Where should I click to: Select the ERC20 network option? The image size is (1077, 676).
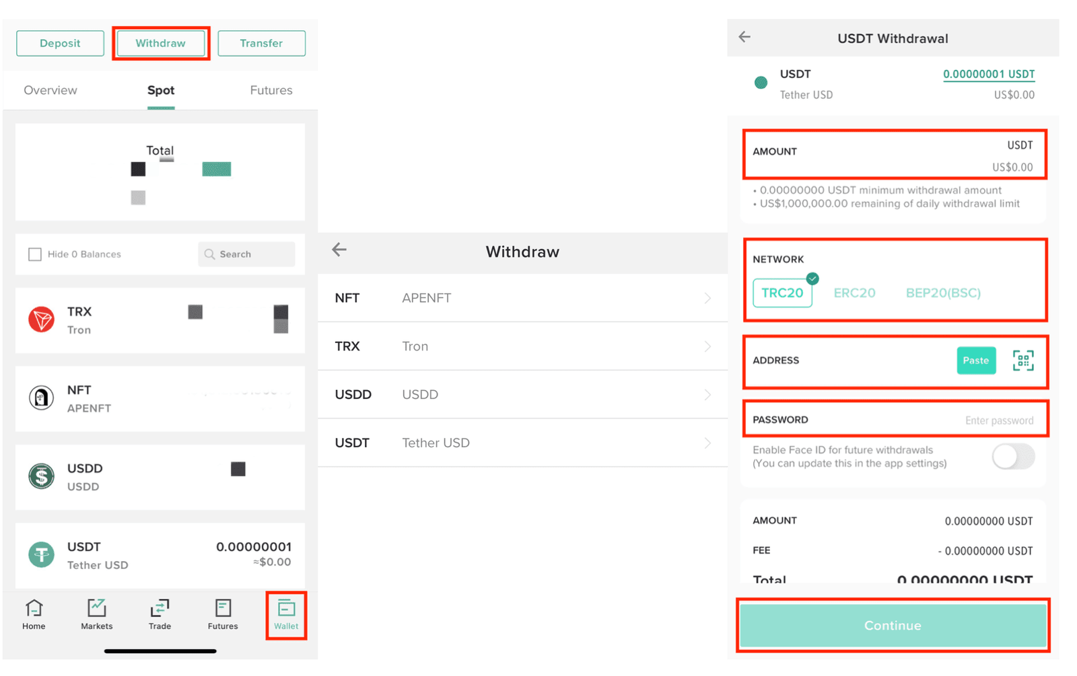(854, 293)
